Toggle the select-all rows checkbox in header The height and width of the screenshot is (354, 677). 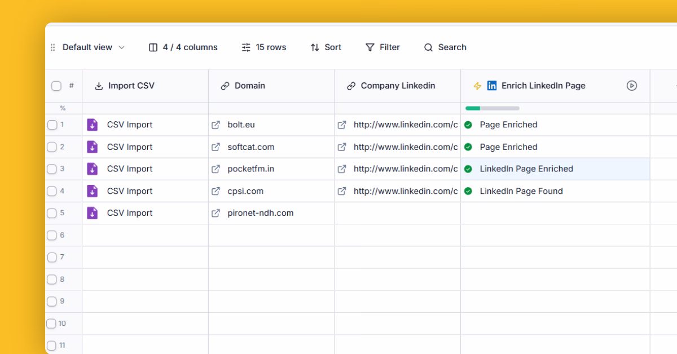(56, 86)
